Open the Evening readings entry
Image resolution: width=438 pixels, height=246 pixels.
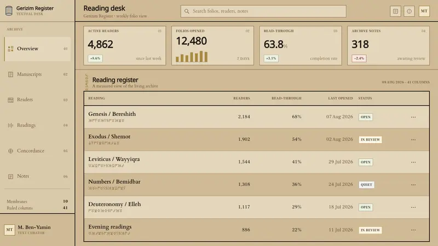pyautogui.click(x=110, y=227)
